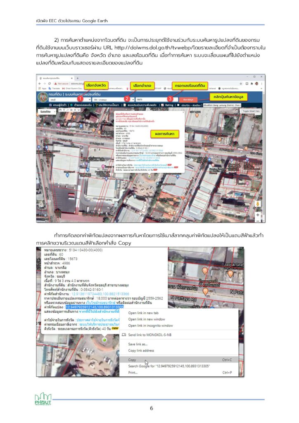Click the green parcel marker on map
The image size is (299, 423).
pos(104,340)
